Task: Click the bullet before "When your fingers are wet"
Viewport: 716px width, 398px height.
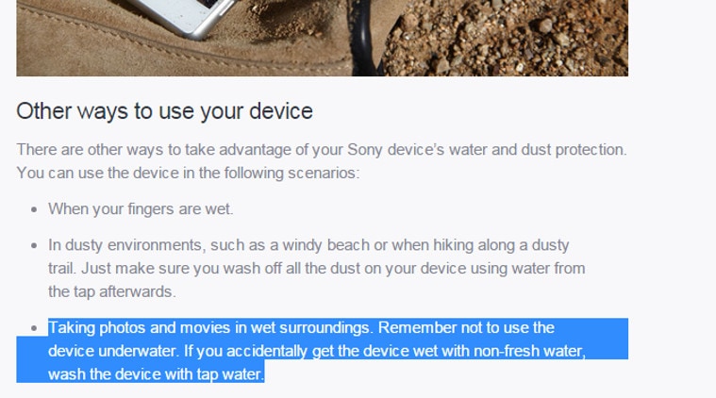Action: tap(34, 209)
